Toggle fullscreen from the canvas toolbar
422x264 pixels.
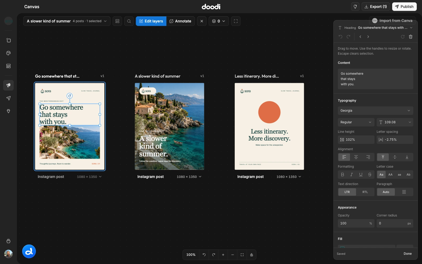(x=236, y=21)
